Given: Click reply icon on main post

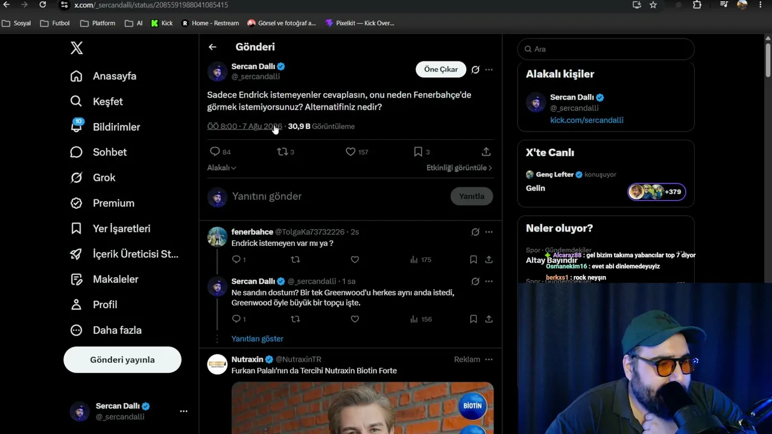Looking at the screenshot, I should coord(215,152).
